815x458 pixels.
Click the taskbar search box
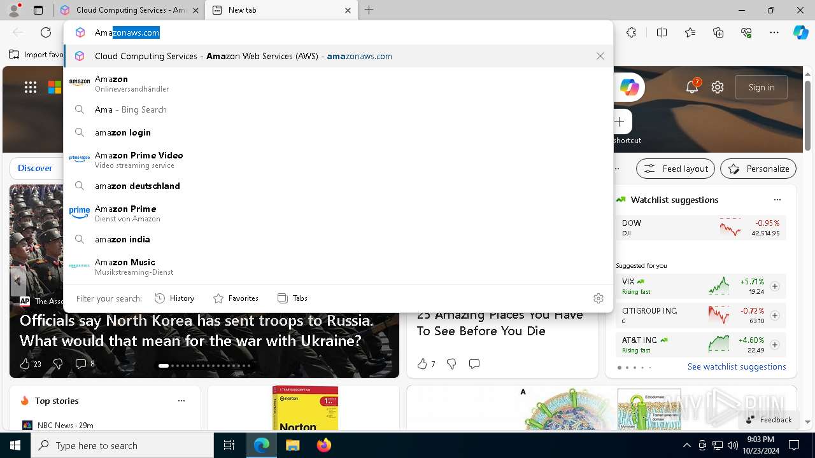[122, 445]
